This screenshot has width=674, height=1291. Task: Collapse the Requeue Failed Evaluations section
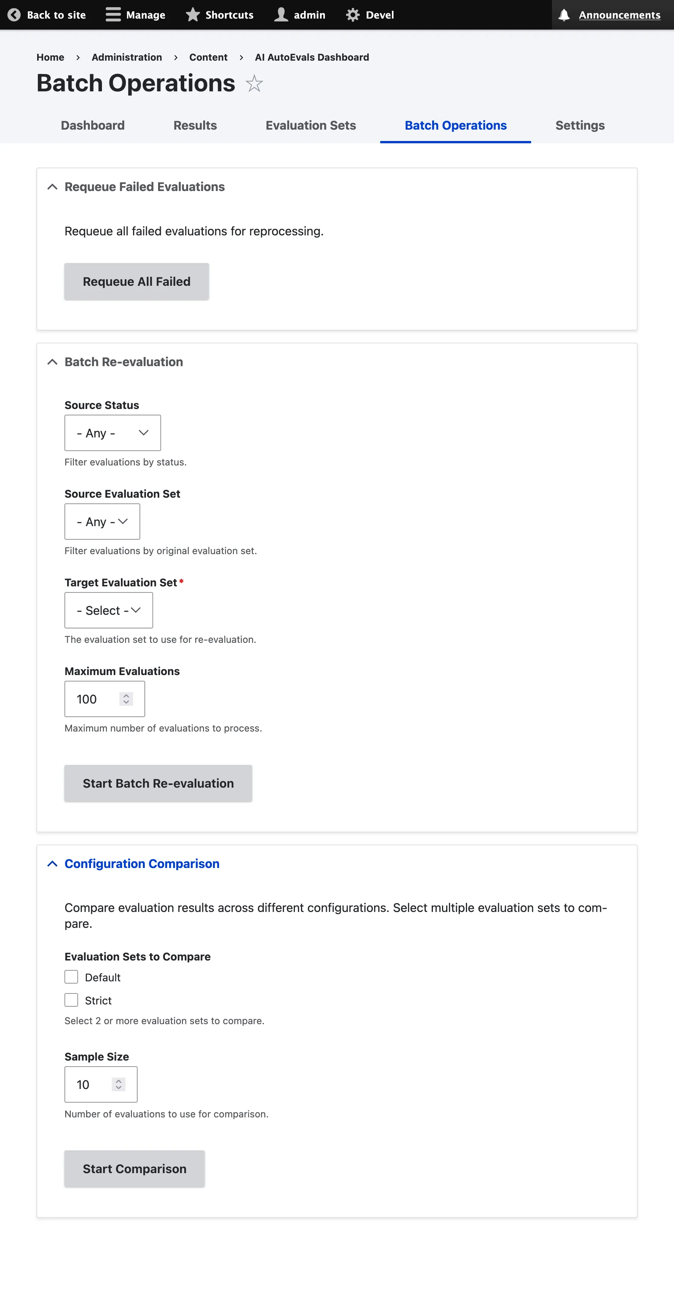[x=53, y=186]
